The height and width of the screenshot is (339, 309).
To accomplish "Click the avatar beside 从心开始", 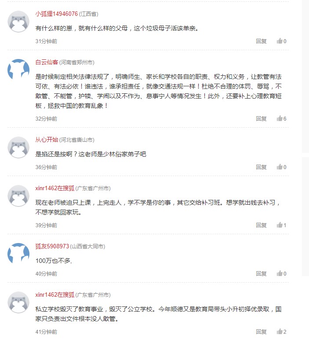I will pyautogui.click(x=19, y=147).
